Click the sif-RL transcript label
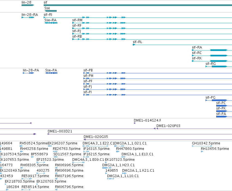Image resolution: width=232 pixels, height=191 pixels. tap(137, 42)
